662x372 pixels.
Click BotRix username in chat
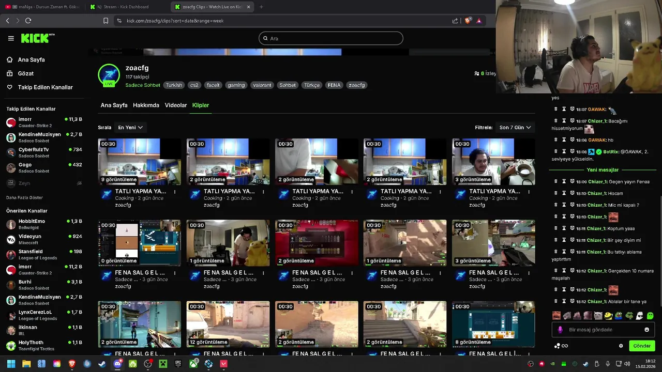click(x=611, y=152)
